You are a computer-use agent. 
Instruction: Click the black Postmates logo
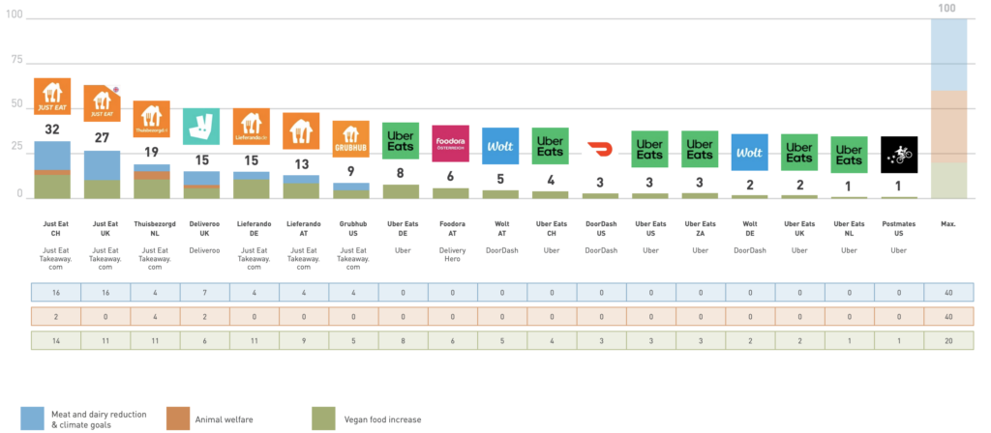(898, 155)
